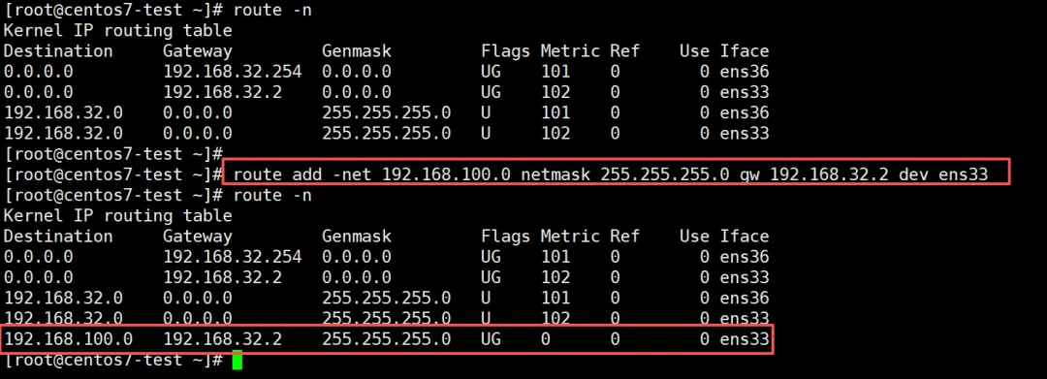The height and width of the screenshot is (379, 1047).
Task: Click metric '101' of ens36 default route, first table
Action: click(555, 72)
